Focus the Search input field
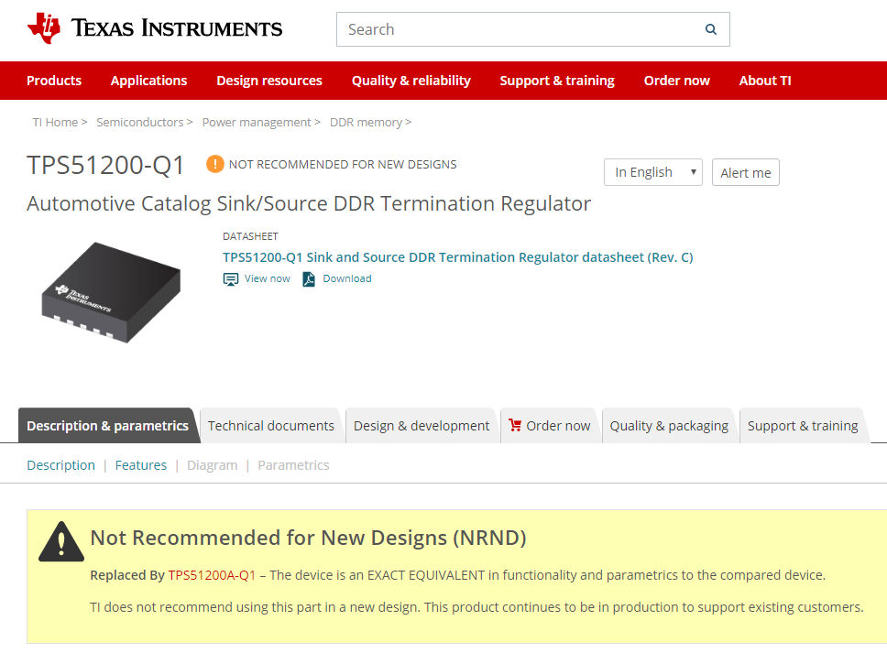 tap(533, 29)
